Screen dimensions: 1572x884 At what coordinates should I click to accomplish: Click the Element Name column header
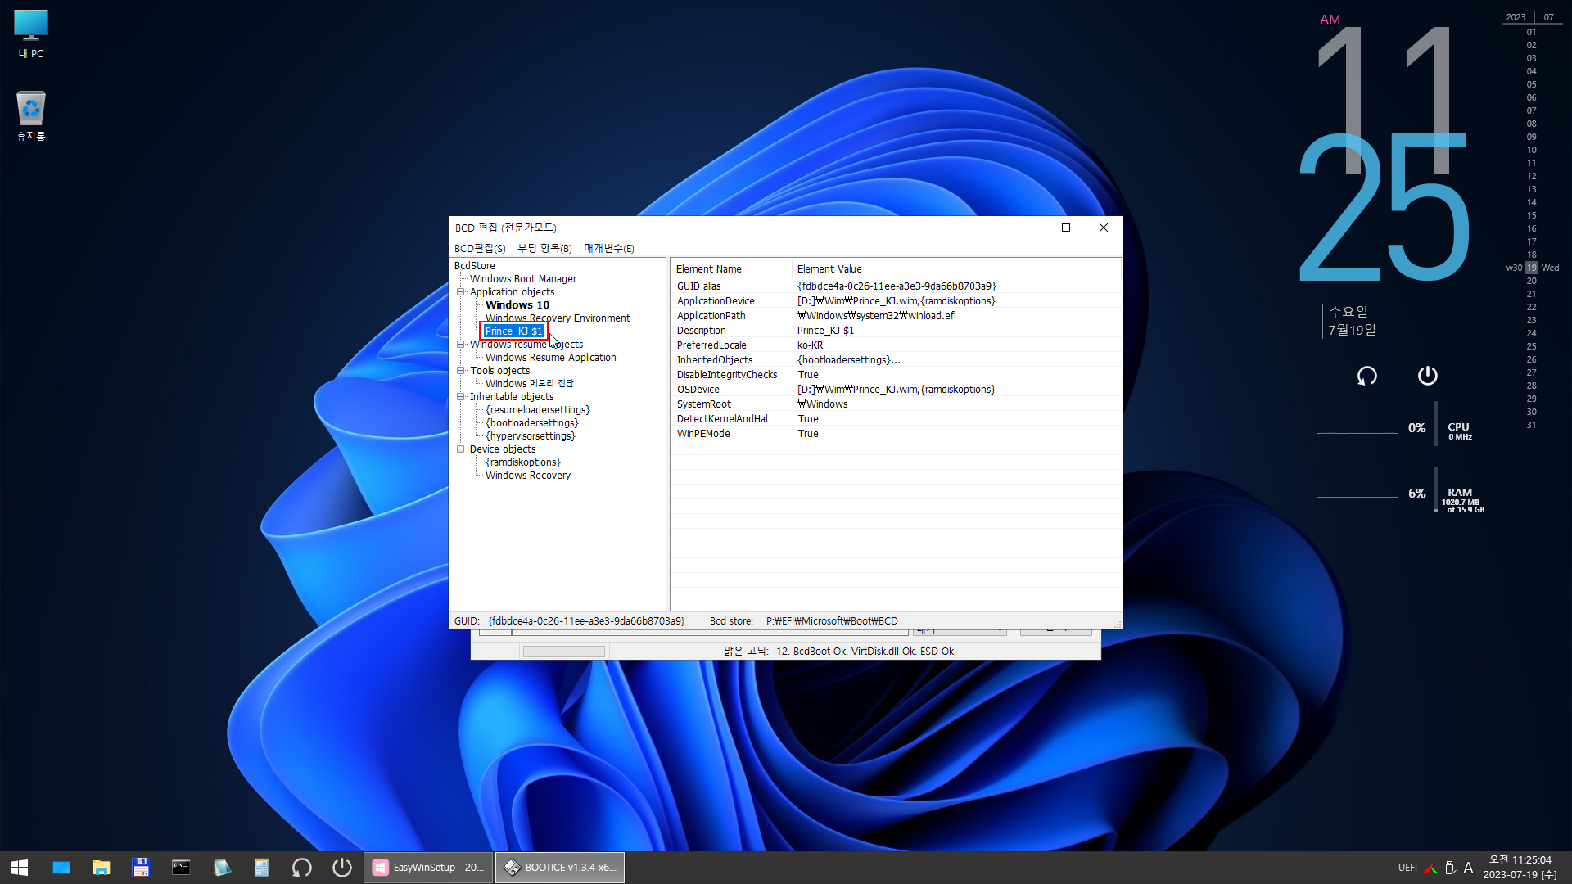point(731,269)
